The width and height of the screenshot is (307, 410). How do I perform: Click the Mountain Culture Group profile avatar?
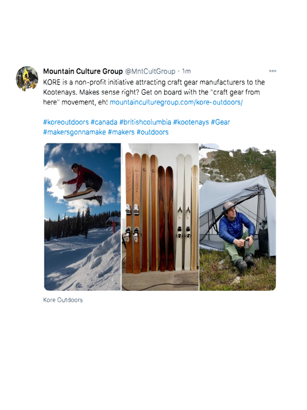click(27, 78)
